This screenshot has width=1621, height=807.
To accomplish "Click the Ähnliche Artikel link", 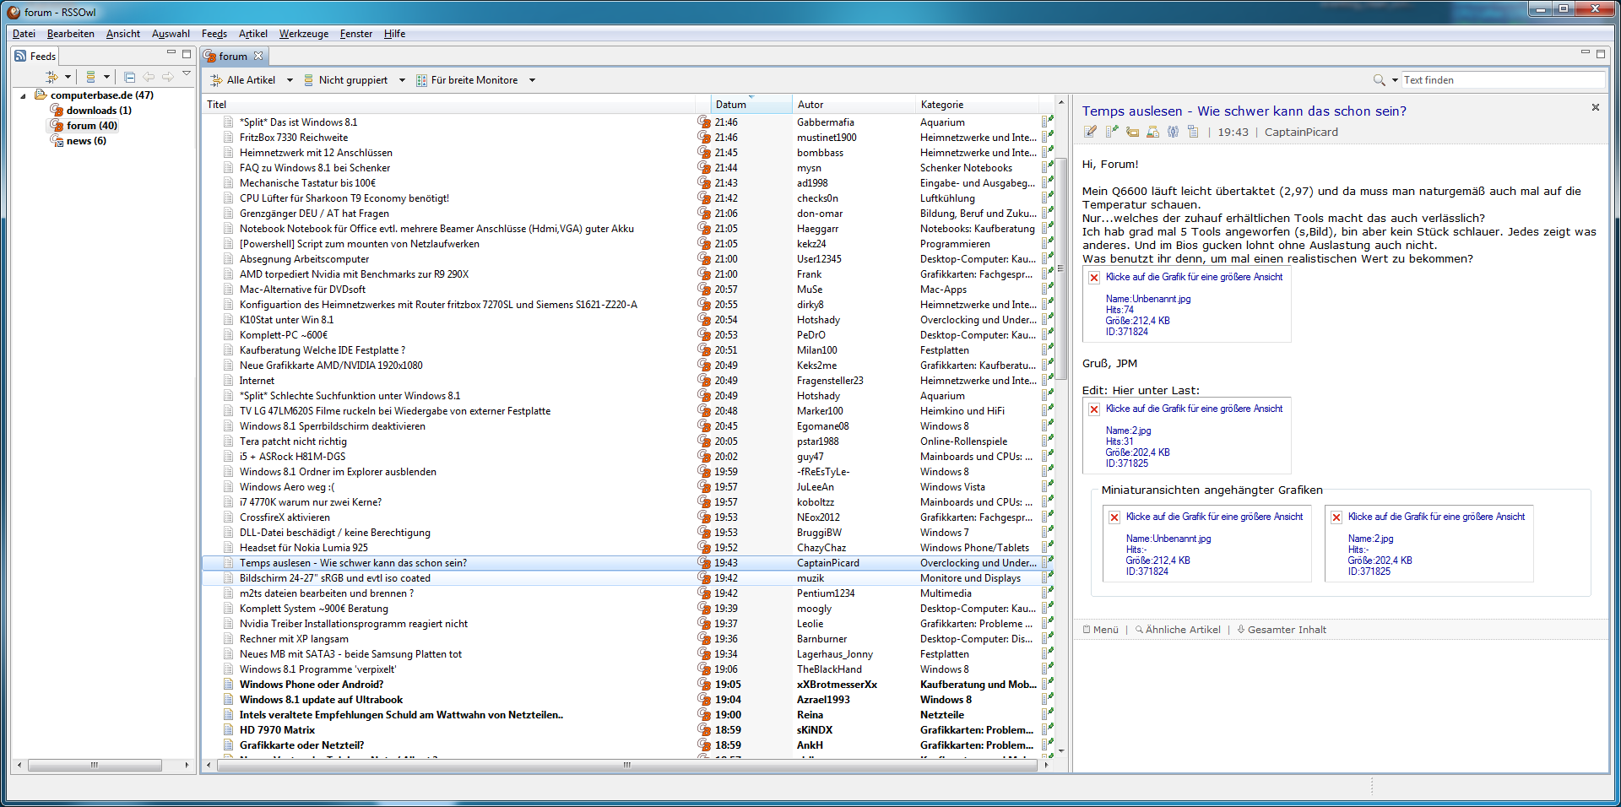I will 1179,630.
